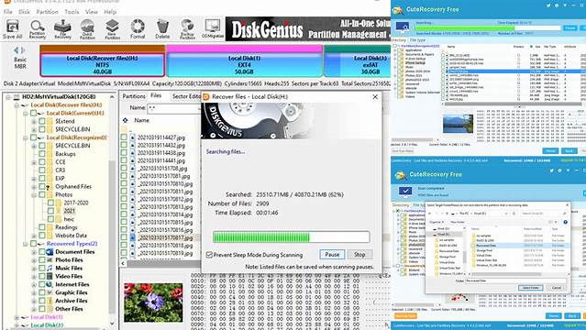Click Select Folder button in folder dialog
The width and height of the screenshot is (586, 330).
coord(530,288)
